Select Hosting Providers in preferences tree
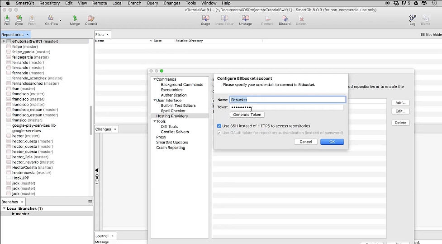Image resolution: width=442 pixels, height=244 pixels. (x=172, y=116)
